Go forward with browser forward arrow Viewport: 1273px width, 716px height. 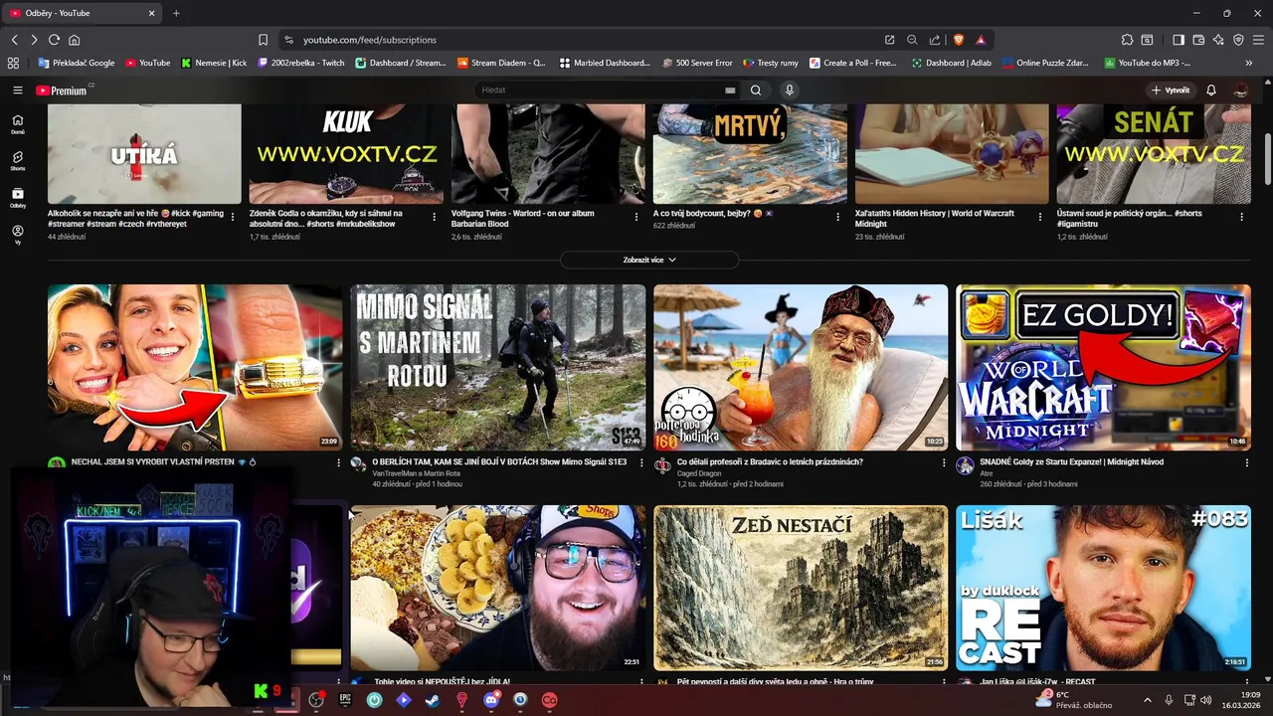tap(34, 40)
